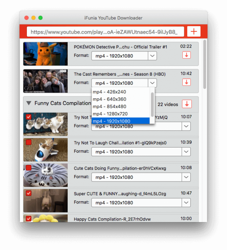Click the green macOS zoom button
Image resolution: width=227 pixels, height=250 pixels.
point(40,18)
